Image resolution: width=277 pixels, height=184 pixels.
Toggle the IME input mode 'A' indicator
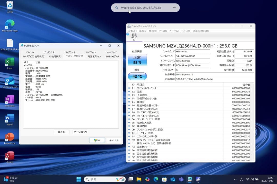(241, 179)
